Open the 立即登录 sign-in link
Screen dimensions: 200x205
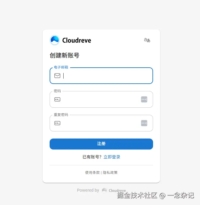click(112, 157)
